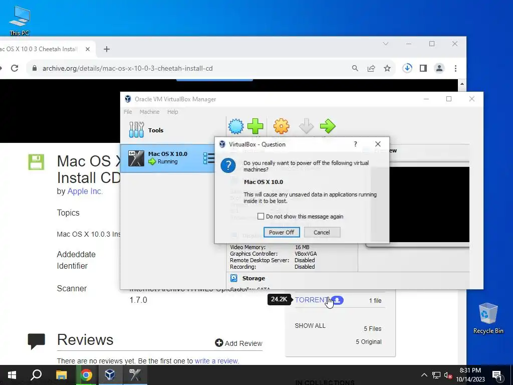
Task: Click SHOW ALL files link
Action: point(310,326)
